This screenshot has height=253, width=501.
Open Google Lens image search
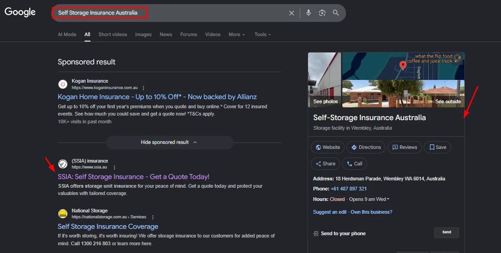pyautogui.click(x=322, y=13)
